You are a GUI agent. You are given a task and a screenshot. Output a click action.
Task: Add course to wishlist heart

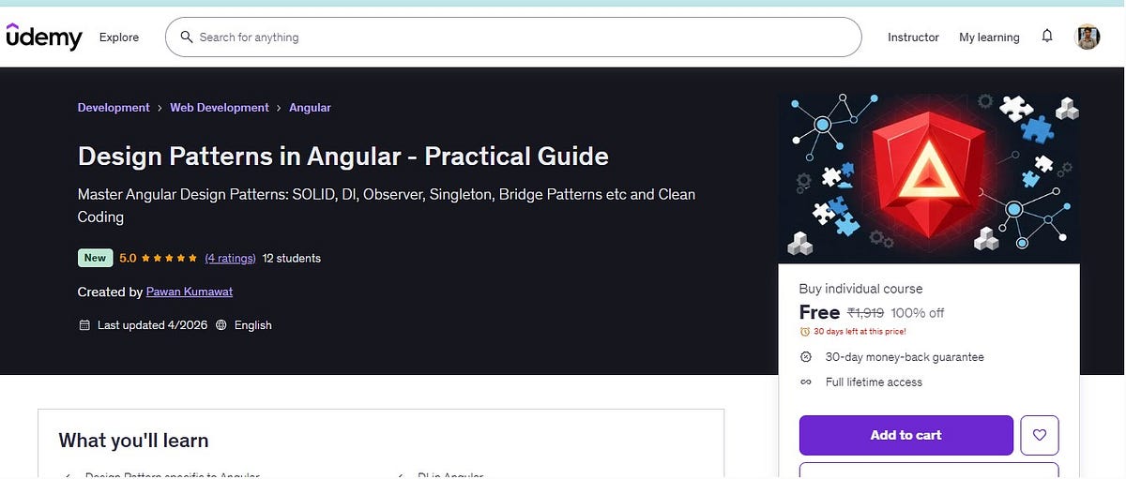point(1039,435)
